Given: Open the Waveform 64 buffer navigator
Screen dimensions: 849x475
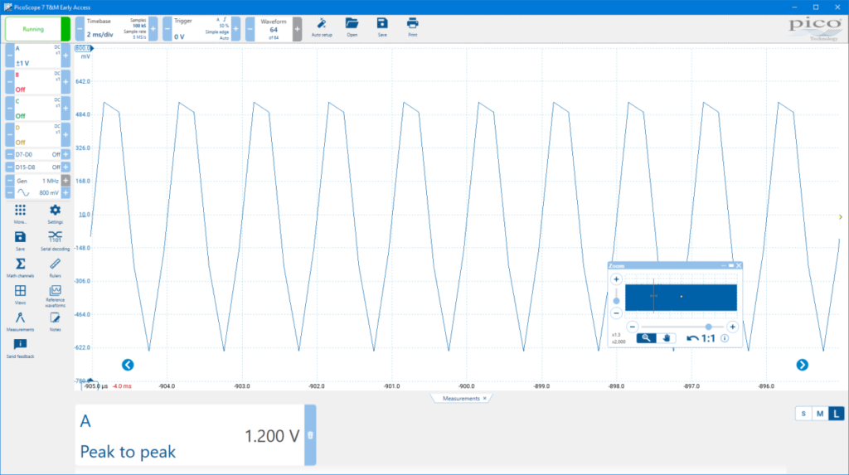Looking at the screenshot, I should 274,29.
